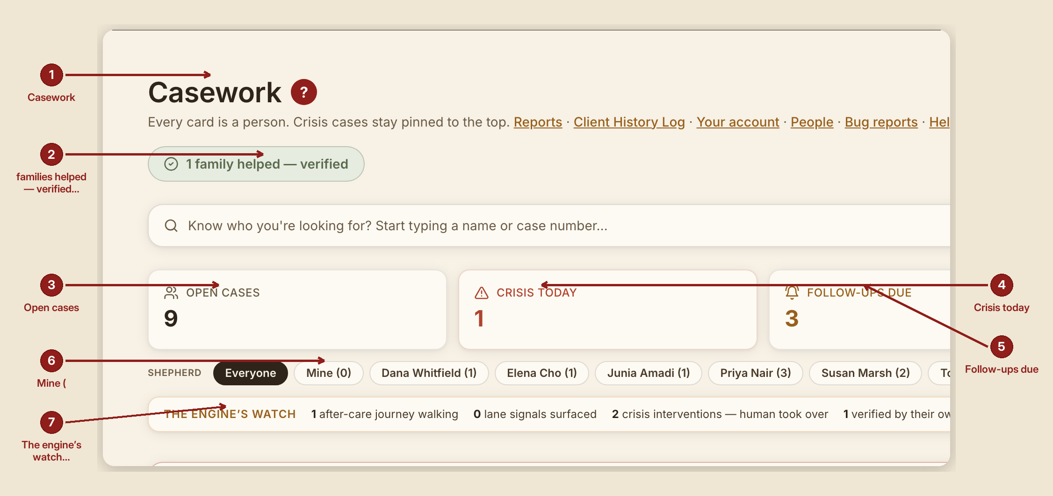Filter cases by Elena Cho (1)
1053x496 pixels.
[542, 373]
